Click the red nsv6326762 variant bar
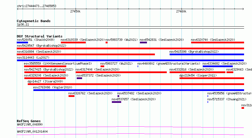The height and width of the screenshot is (138, 252). (x=72, y=96)
